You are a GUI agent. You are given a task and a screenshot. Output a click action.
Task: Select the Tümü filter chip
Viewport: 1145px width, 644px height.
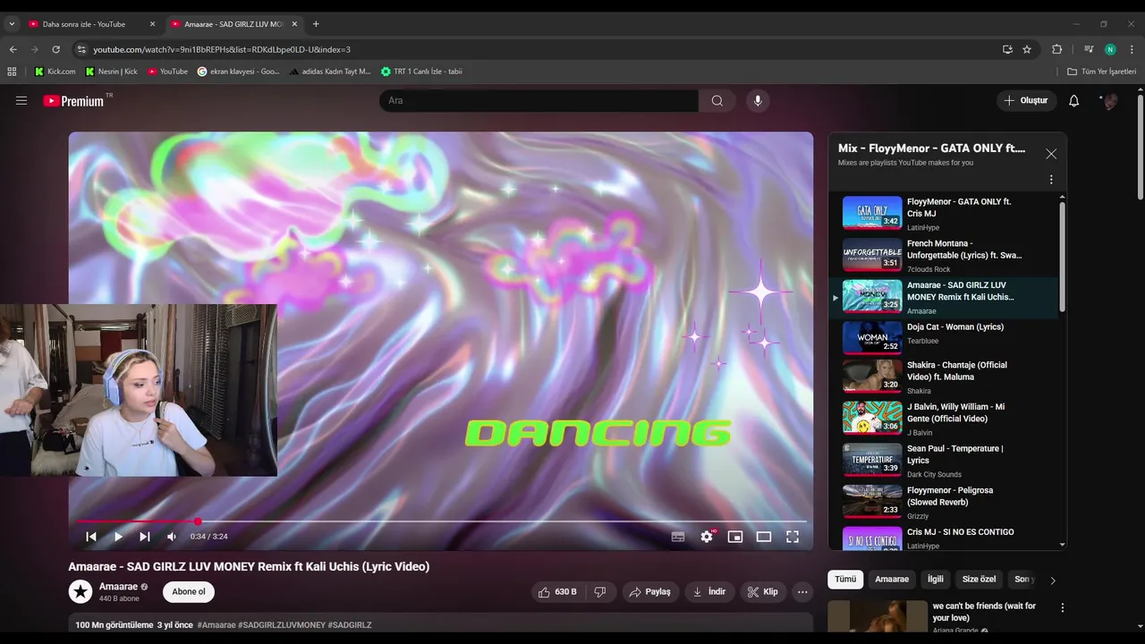point(845,580)
